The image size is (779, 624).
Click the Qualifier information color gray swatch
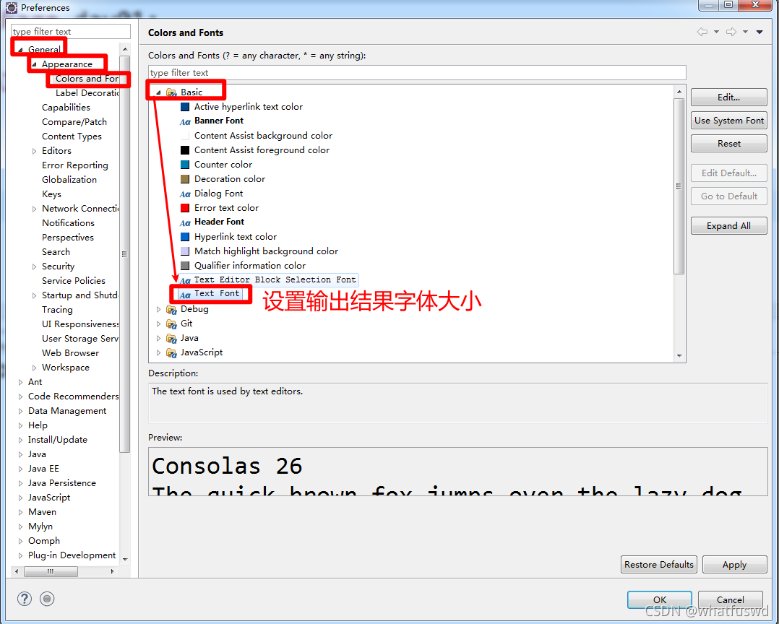tap(185, 266)
